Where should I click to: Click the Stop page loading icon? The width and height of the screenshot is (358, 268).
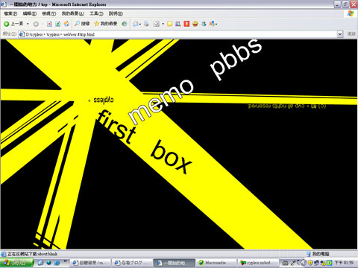49,24
